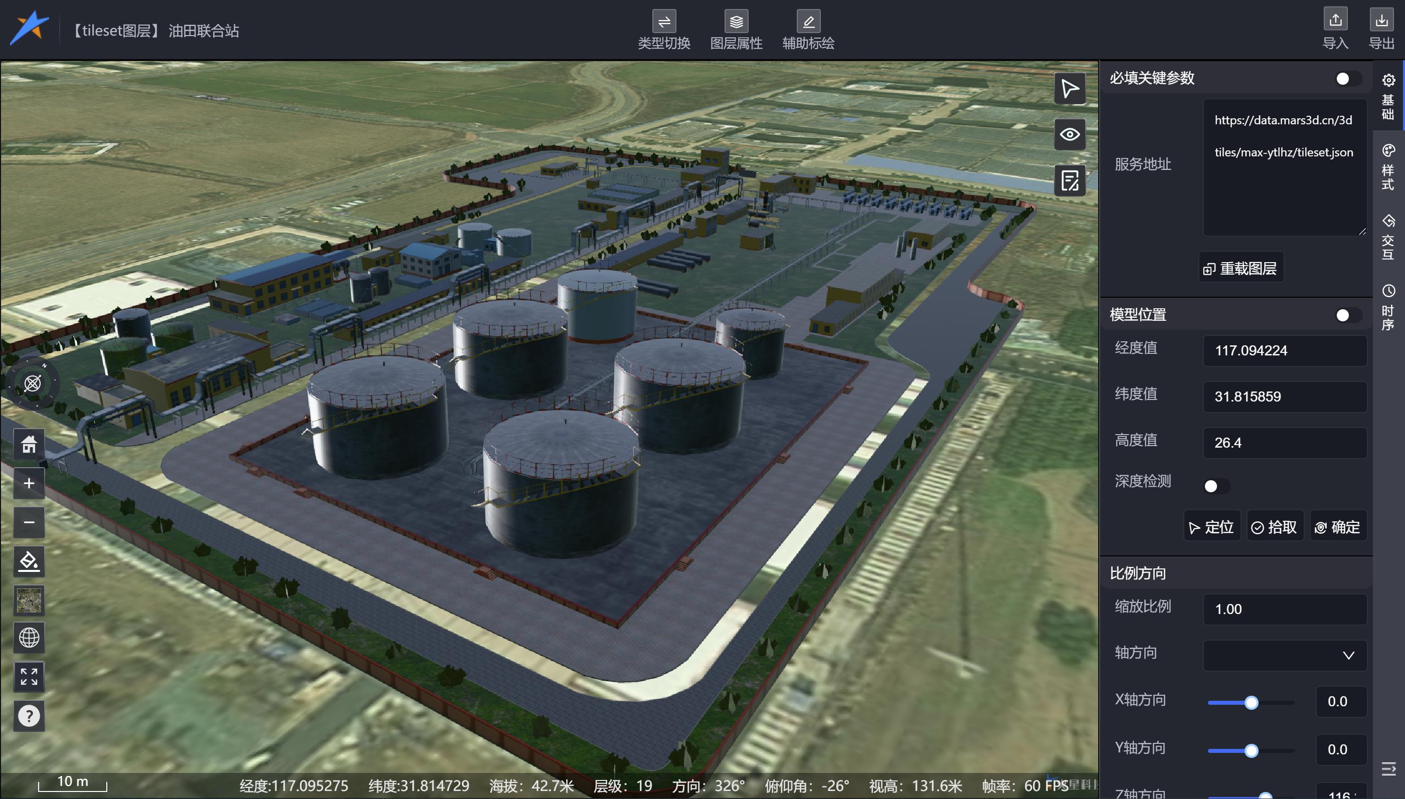Viewport: 1405px width, 799px height.
Task: Open the help question mark icon
Action: pos(29,716)
